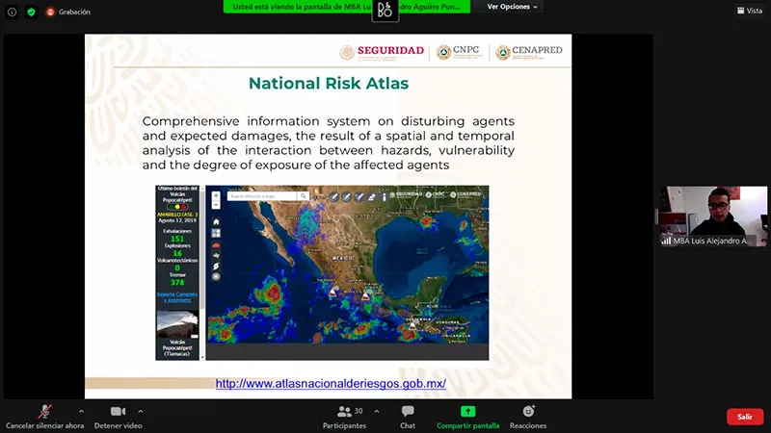Expand the arrow next to Participantes

coord(375,411)
